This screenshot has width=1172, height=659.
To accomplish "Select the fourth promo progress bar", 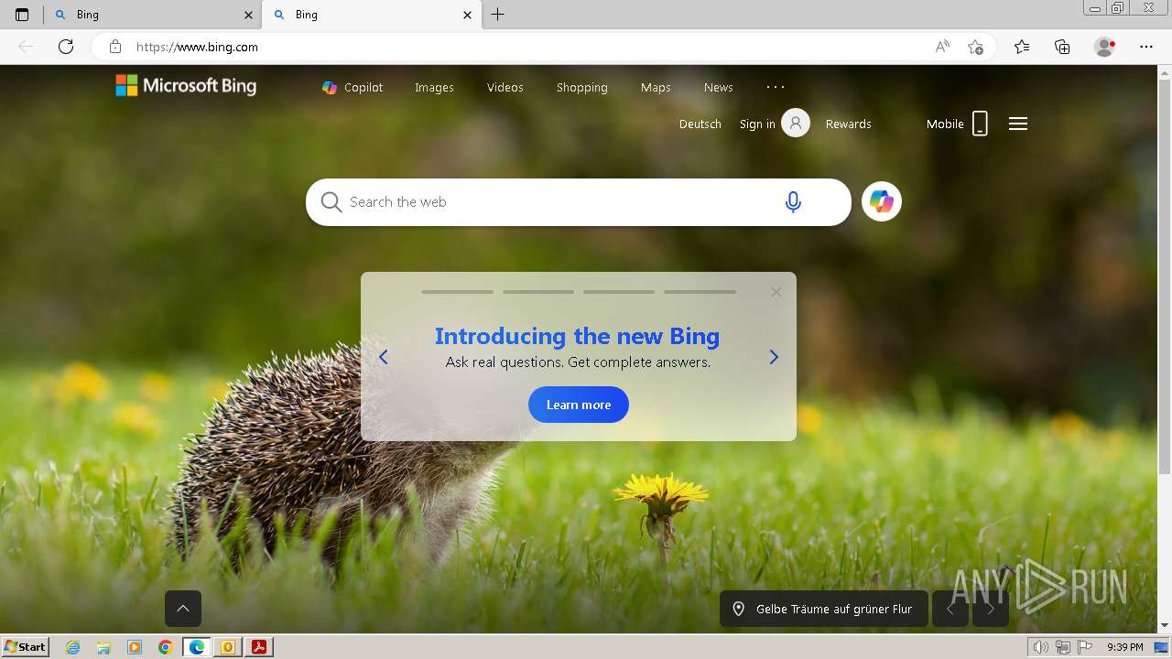I will pos(700,292).
